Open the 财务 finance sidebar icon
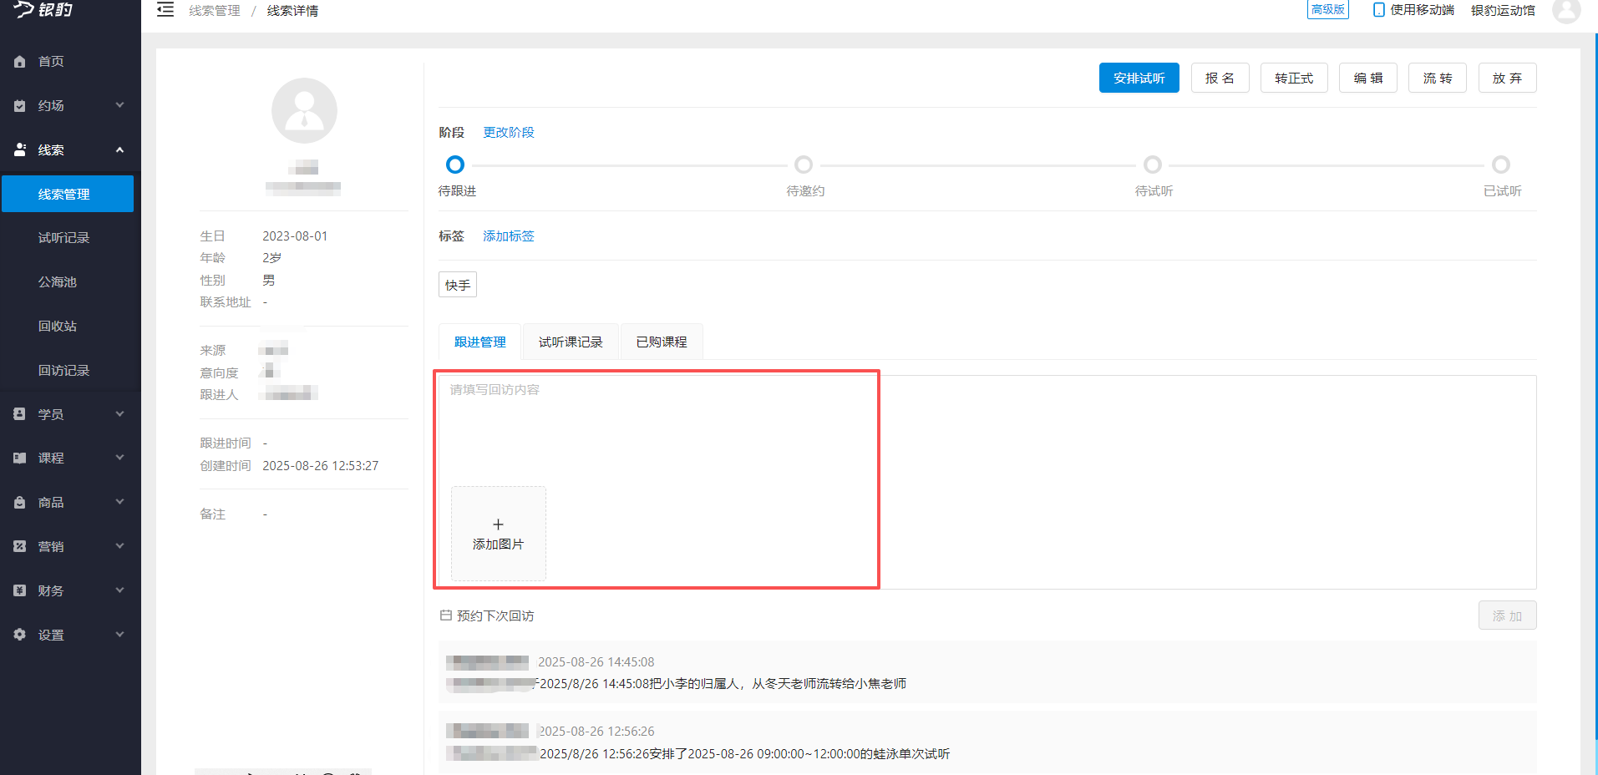This screenshot has height=775, width=1598. point(19,590)
